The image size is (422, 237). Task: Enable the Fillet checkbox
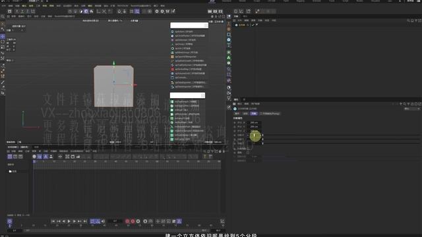(248, 153)
